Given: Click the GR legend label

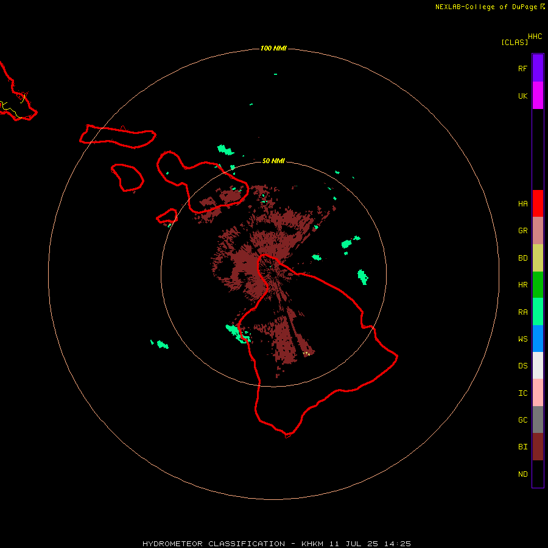Looking at the screenshot, I should point(522,231).
